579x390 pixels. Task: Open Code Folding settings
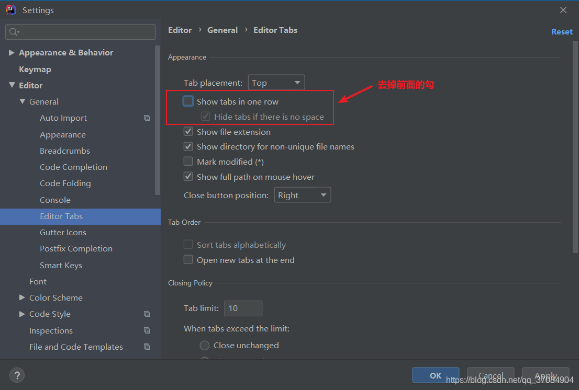[65, 183]
